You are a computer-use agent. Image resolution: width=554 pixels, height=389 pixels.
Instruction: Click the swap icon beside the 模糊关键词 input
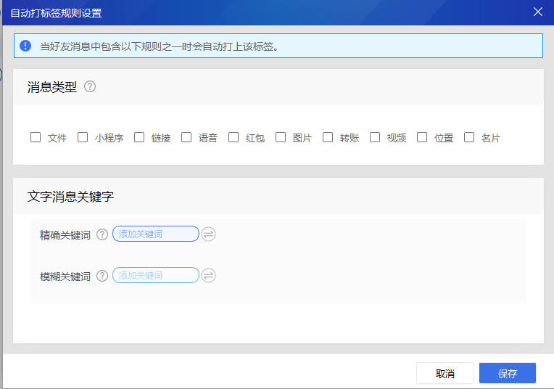pyautogui.click(x=208, y=276)
